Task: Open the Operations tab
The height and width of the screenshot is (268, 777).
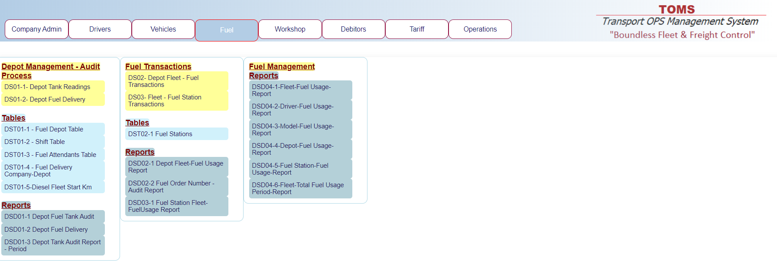Action: (x=480, y=29)
